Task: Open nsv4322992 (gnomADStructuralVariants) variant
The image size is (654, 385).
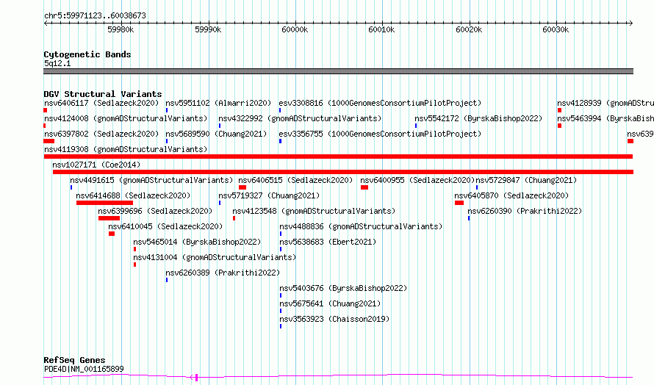Action: point(300,118)
